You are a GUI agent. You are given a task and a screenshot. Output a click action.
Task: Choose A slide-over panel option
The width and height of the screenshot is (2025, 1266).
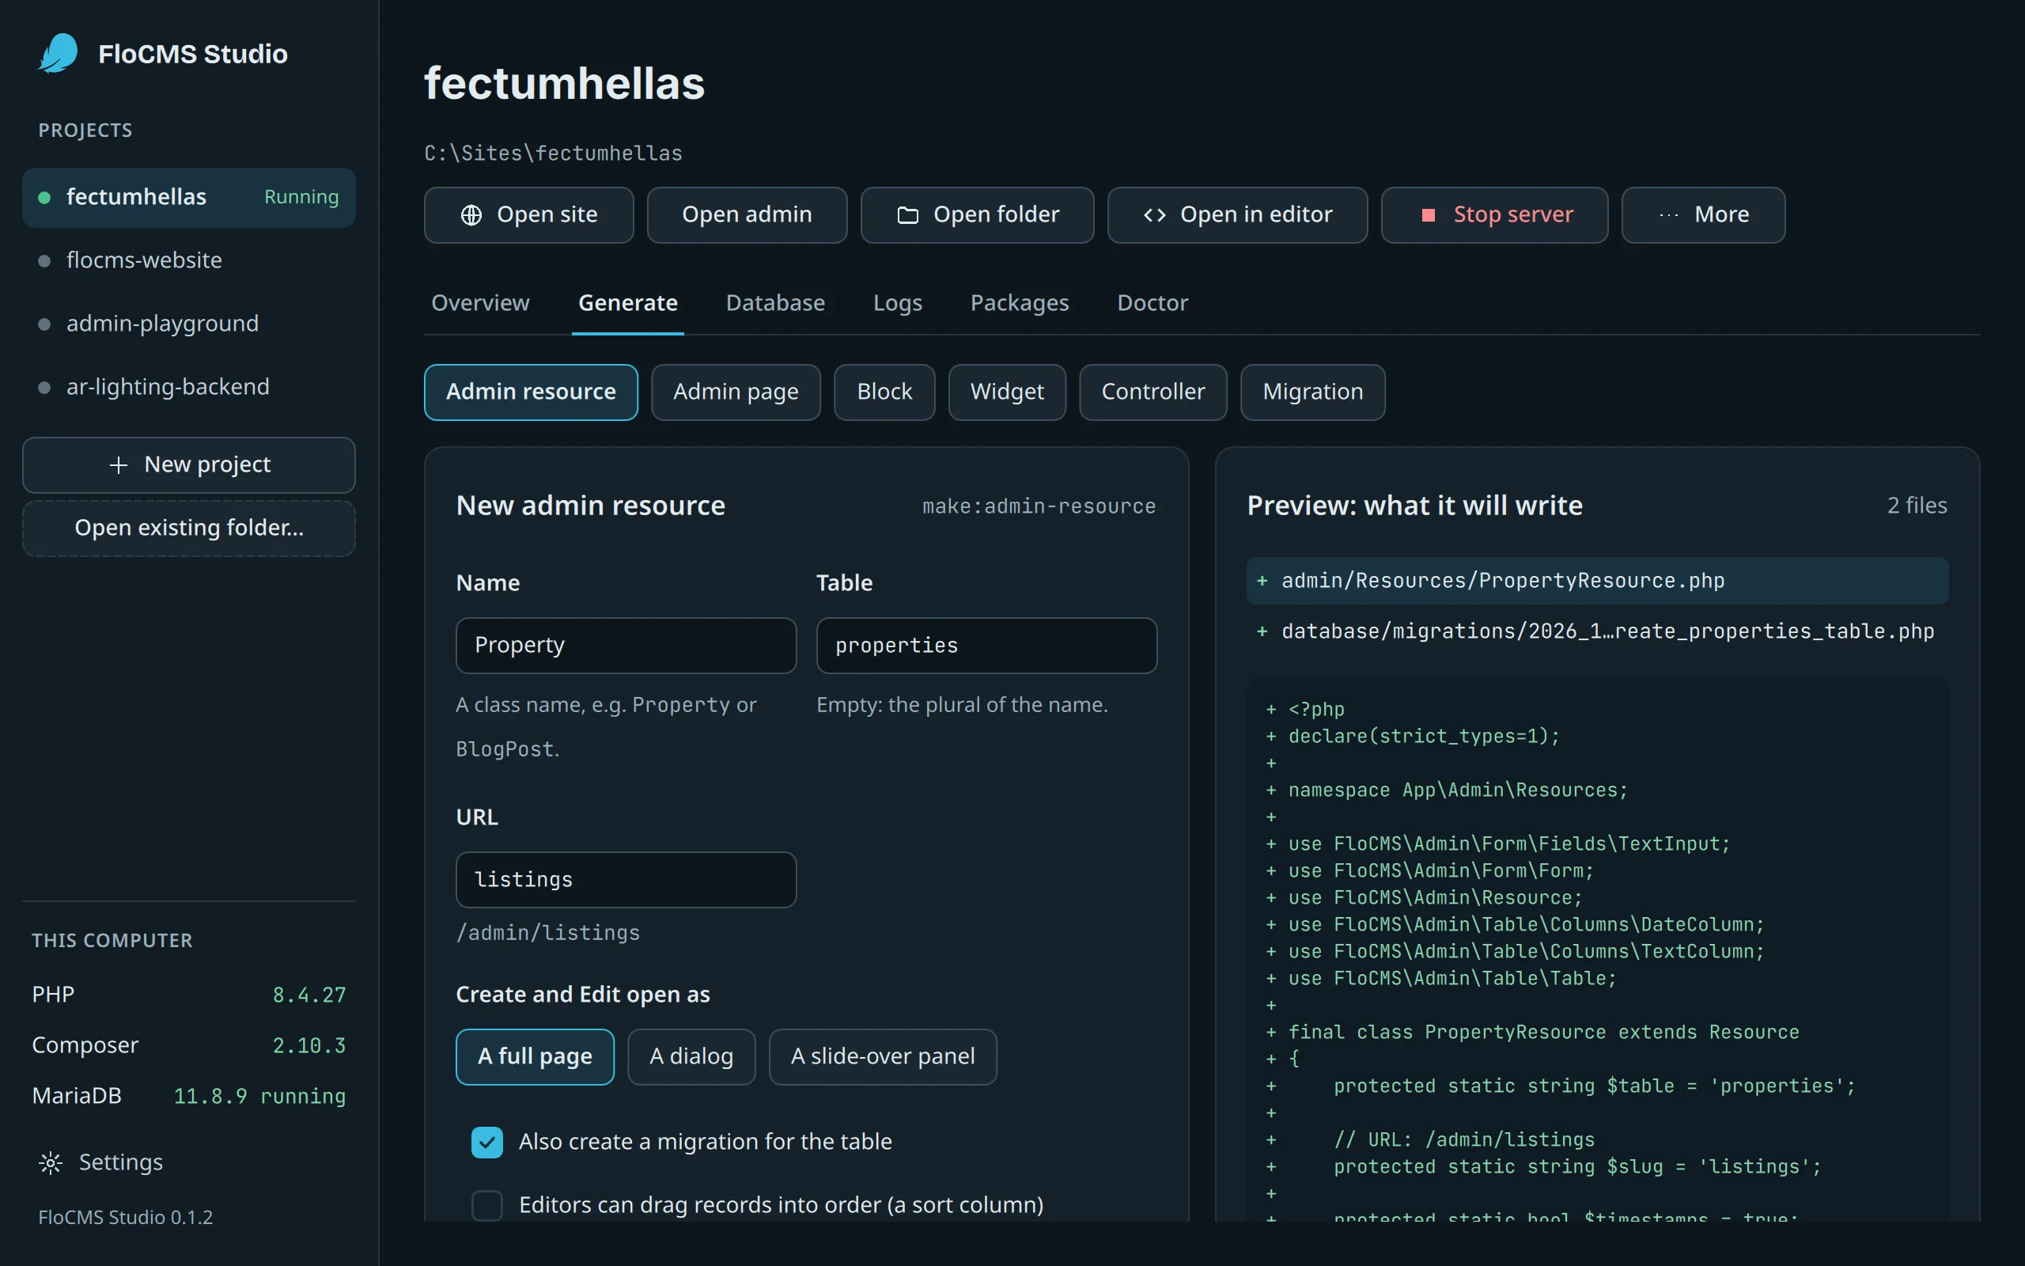click(x=883, y=1056)
